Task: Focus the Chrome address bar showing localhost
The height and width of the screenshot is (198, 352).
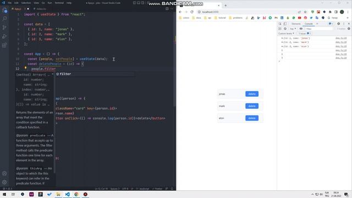Action: 247,12
